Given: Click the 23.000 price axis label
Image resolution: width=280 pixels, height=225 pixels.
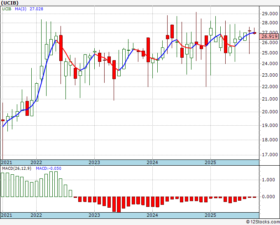Looking at the screenshot, I should (x=270, y=75).
